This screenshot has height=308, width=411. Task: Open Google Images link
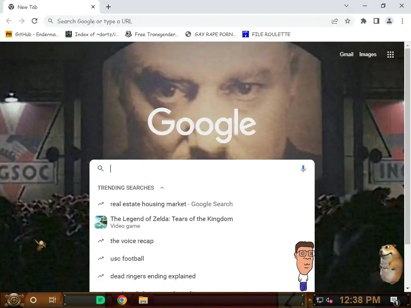368,55
